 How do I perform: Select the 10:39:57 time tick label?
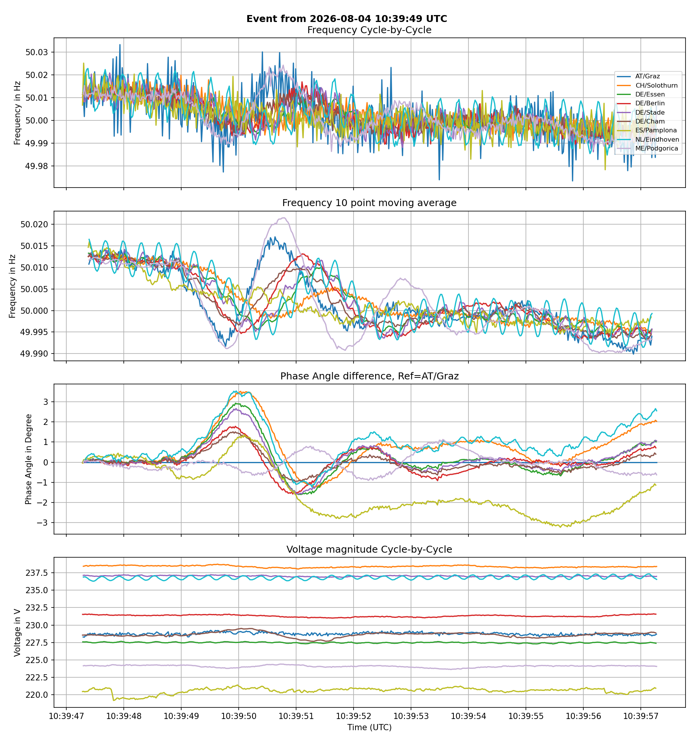click(640, 716)
